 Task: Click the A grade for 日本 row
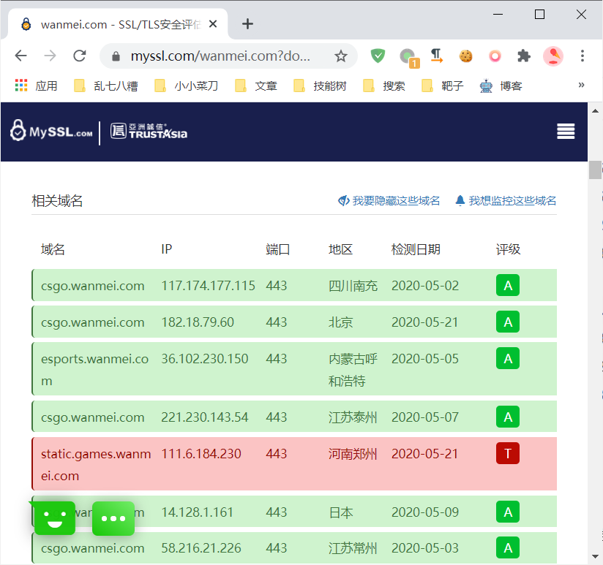[x=508, y=512]
